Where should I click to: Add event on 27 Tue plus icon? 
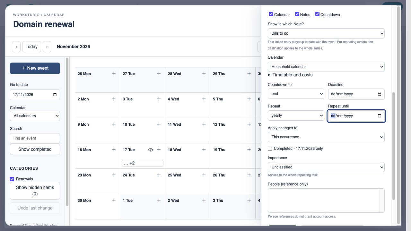(159, 73)
